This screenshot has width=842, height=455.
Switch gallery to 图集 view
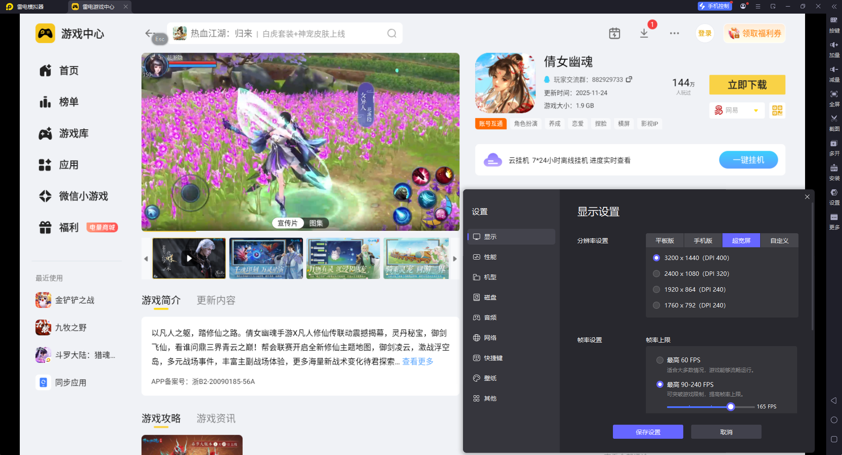click(316, 223)
